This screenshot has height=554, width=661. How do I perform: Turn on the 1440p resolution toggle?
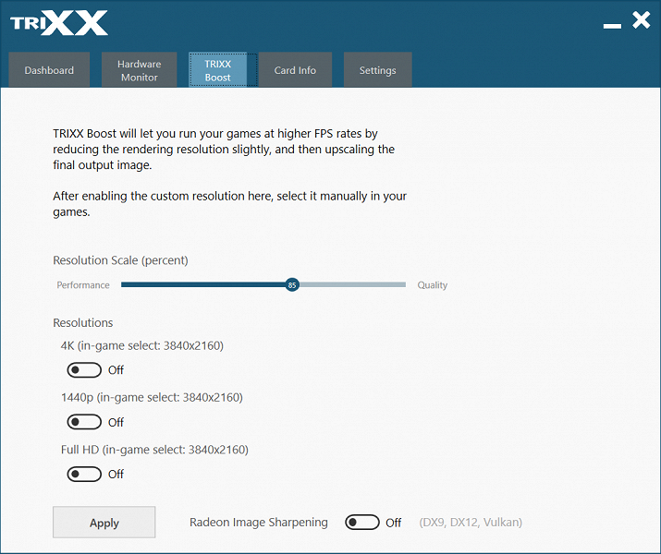[84, 422]
